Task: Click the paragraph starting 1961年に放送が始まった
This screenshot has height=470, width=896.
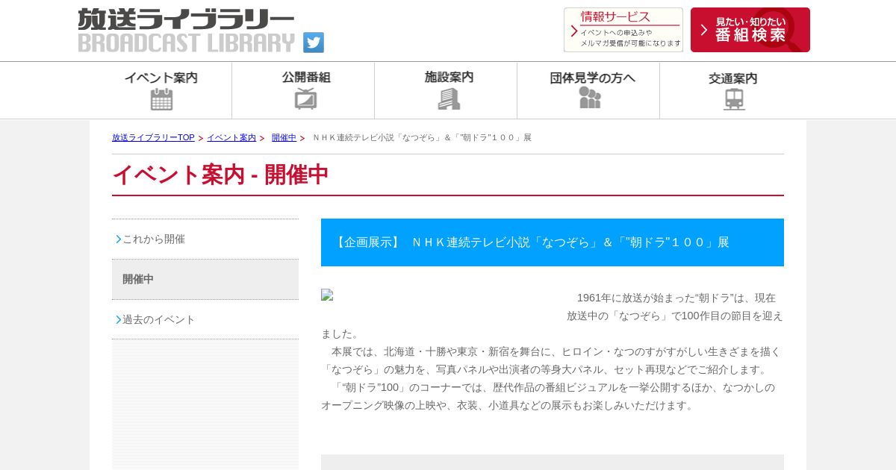Action: (x=553, y=316)
